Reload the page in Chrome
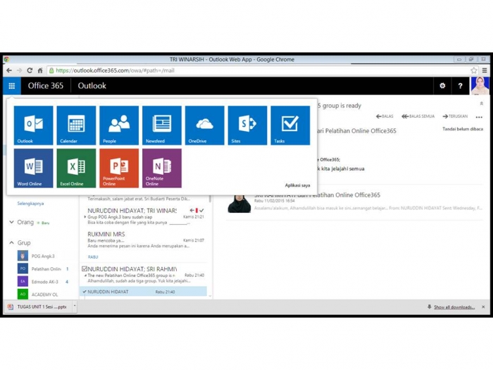 point(30,70)
